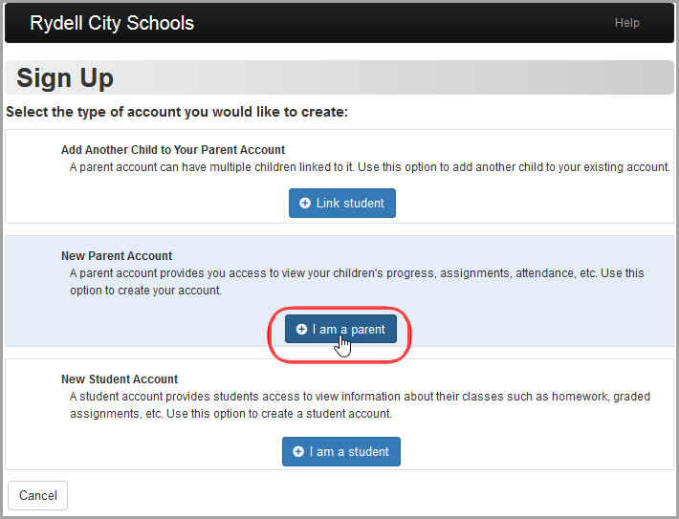Choose the I am a parent button
The image size is (679, 519).
click(x=340, y=329)
